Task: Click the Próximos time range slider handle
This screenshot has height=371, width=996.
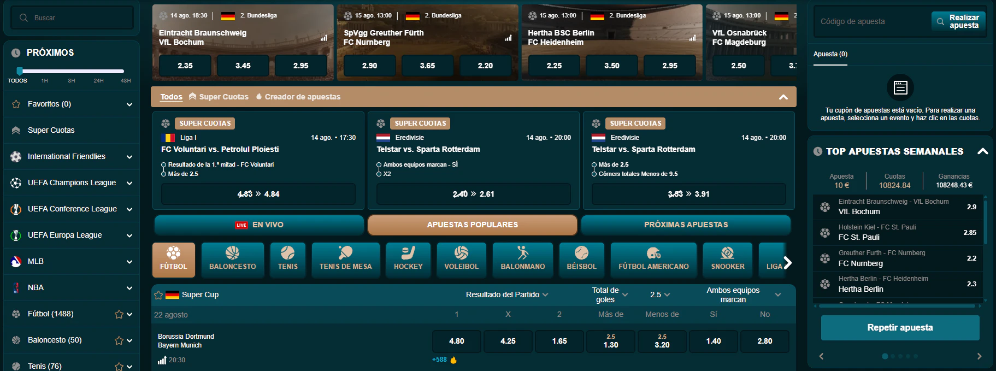Action: click(20, 71)
